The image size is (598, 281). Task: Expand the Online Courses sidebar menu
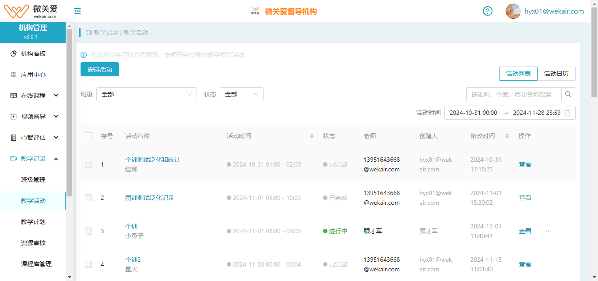coord(34,96)
